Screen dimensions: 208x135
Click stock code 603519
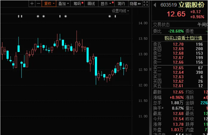[x=168, y=5]
